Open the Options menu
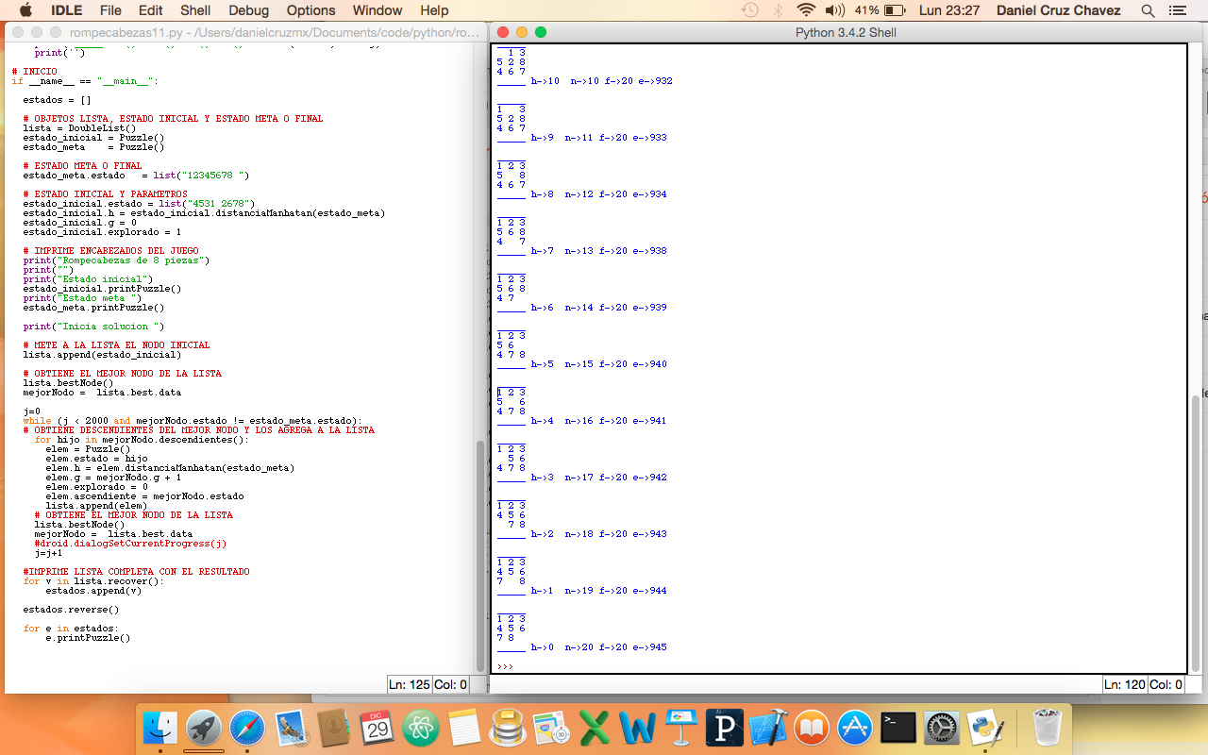The image size is (1208, 755). pos(310,10)
